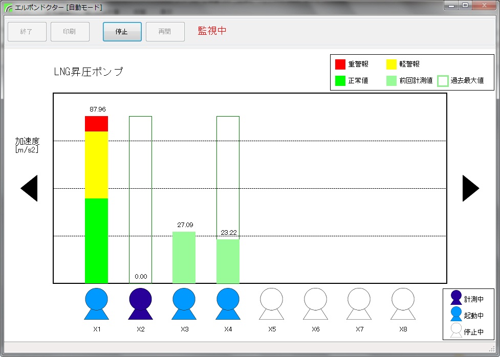500x357 pixels.
Task: Click the red 重警報 legend swatch
Action: pos(340,64)
